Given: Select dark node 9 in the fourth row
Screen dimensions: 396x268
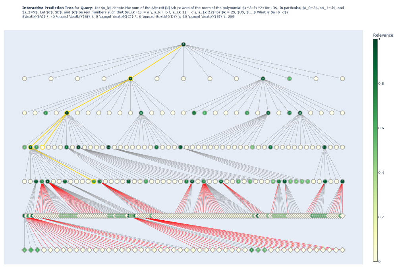Looking at the screenshot, I should (x=79, y=147).
